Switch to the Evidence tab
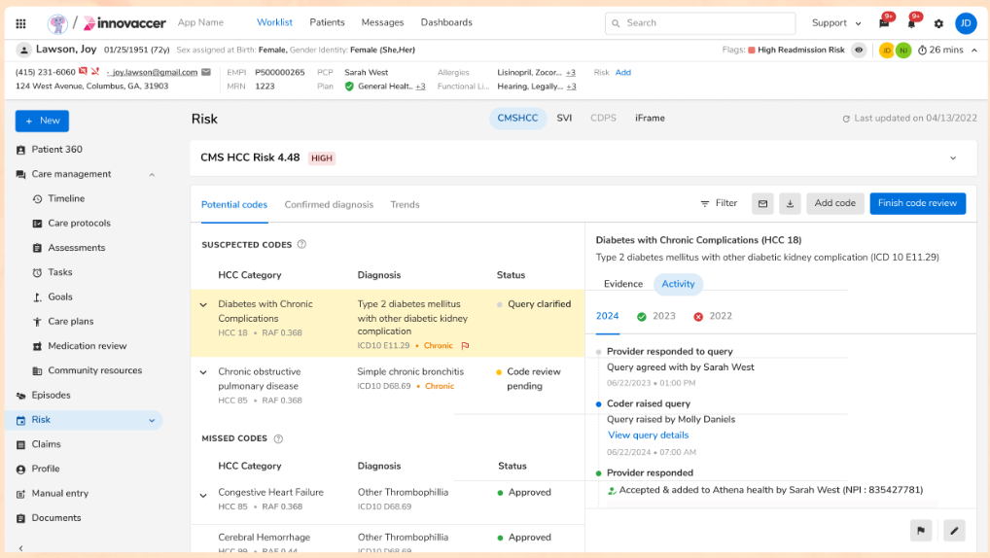The width and height of the screenshot is (990, 558). (622, 285)
